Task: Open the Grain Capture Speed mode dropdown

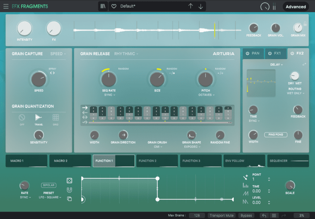Action: (x=58, y=54)
